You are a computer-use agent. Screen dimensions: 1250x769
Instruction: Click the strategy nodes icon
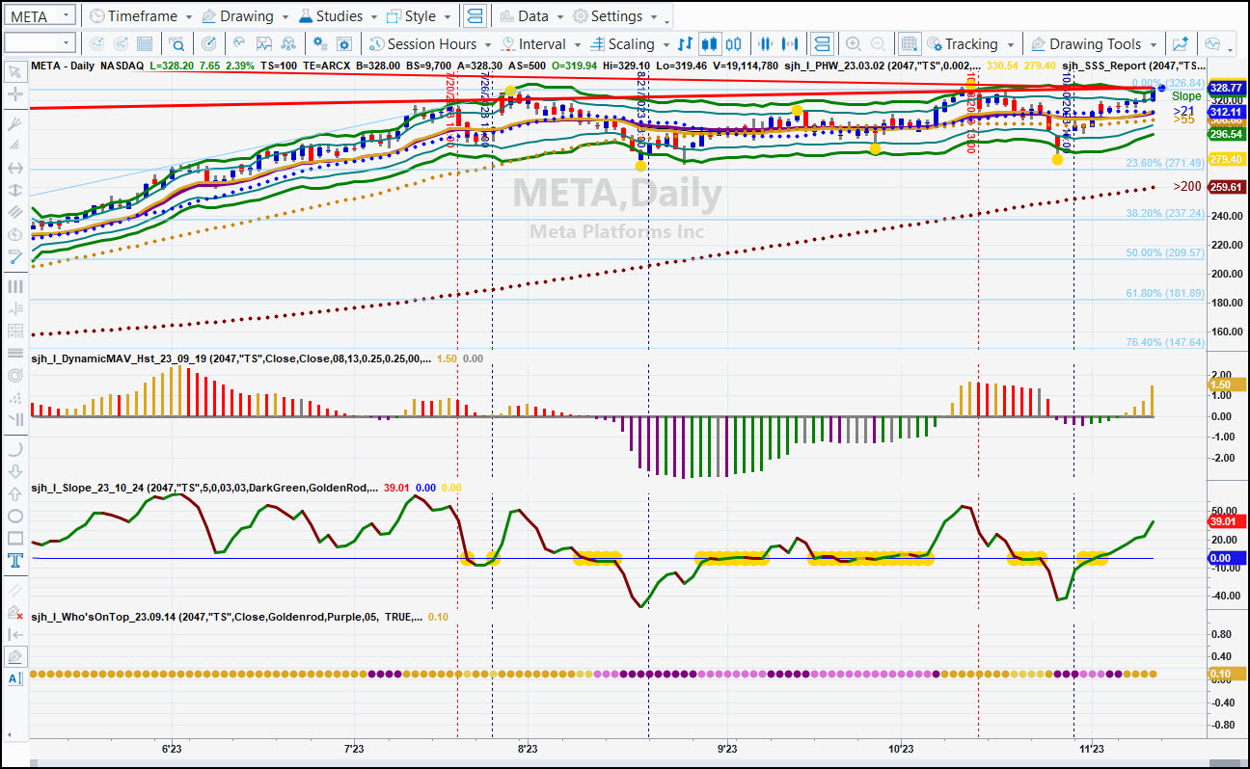pyautogui.click(x=288, y=43)
